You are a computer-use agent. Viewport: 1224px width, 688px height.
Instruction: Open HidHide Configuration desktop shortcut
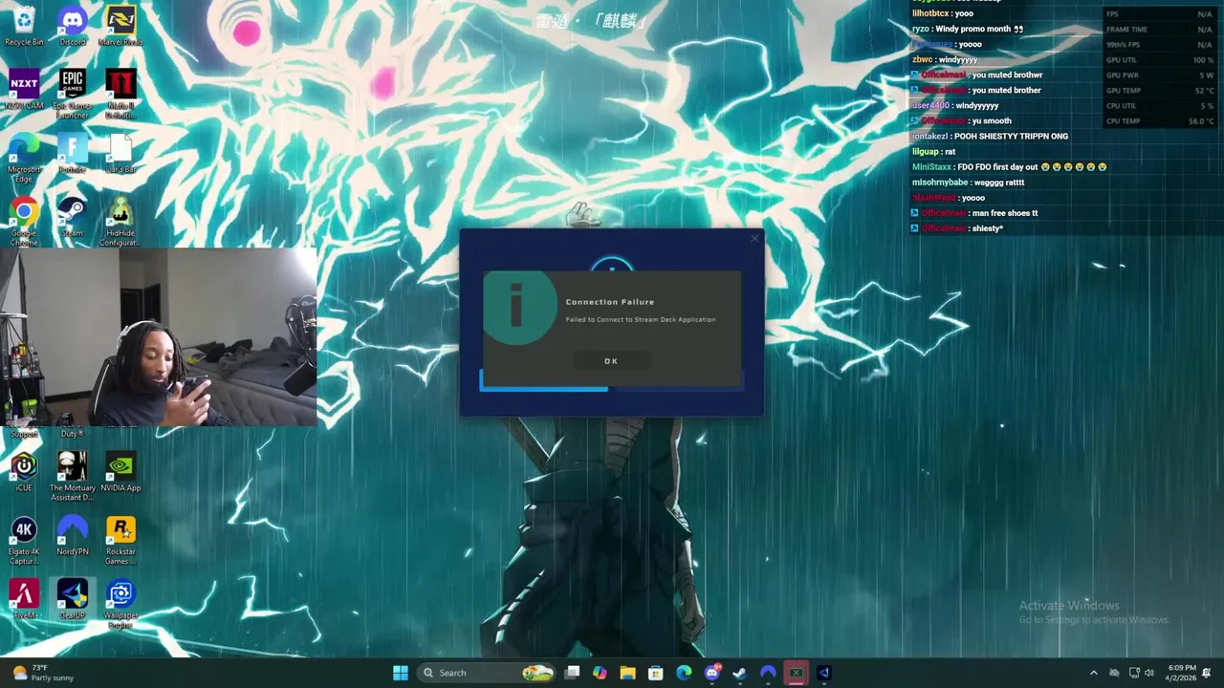(120, 222)
